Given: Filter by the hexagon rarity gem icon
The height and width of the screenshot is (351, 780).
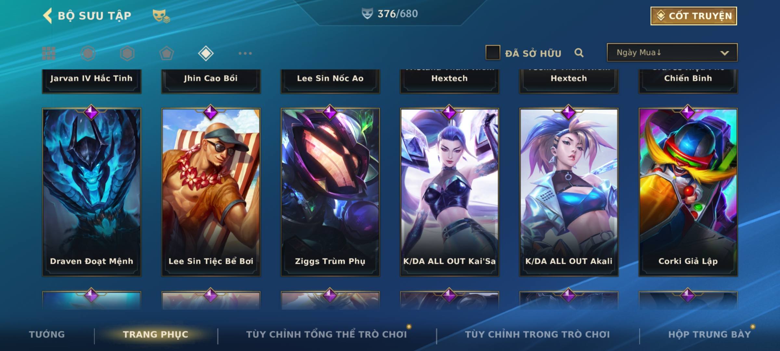Looking at the screenshot, I should click(x=127, y=53).
